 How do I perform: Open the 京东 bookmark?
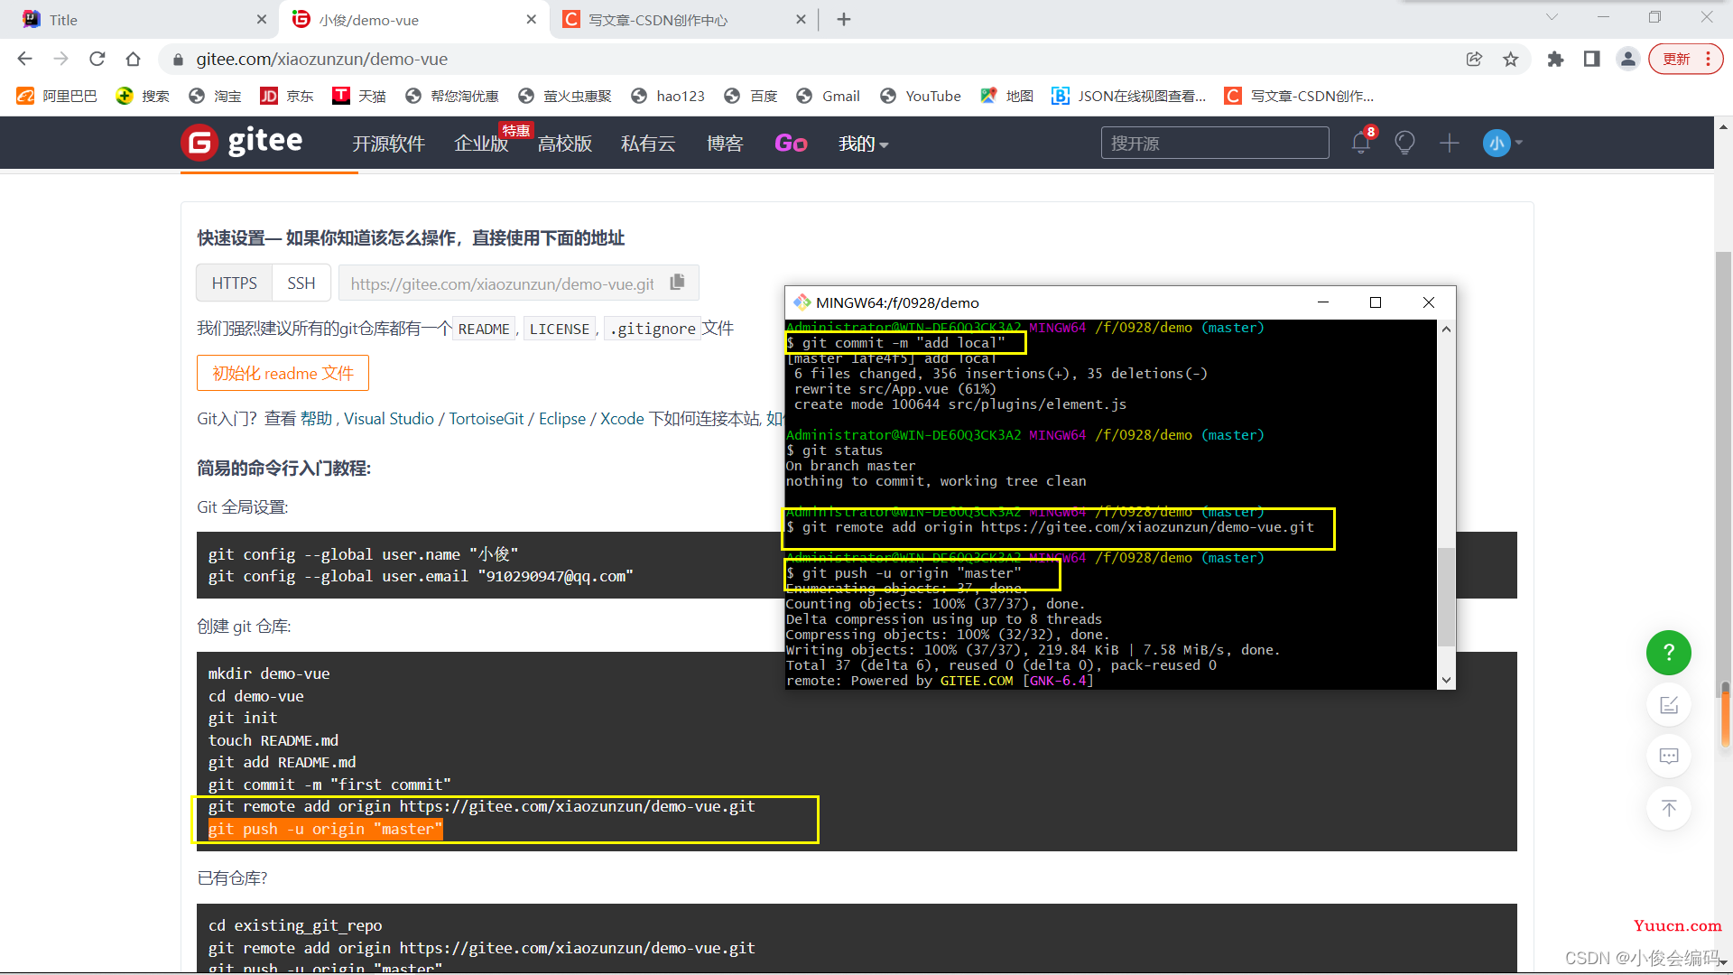coord(287,96)
